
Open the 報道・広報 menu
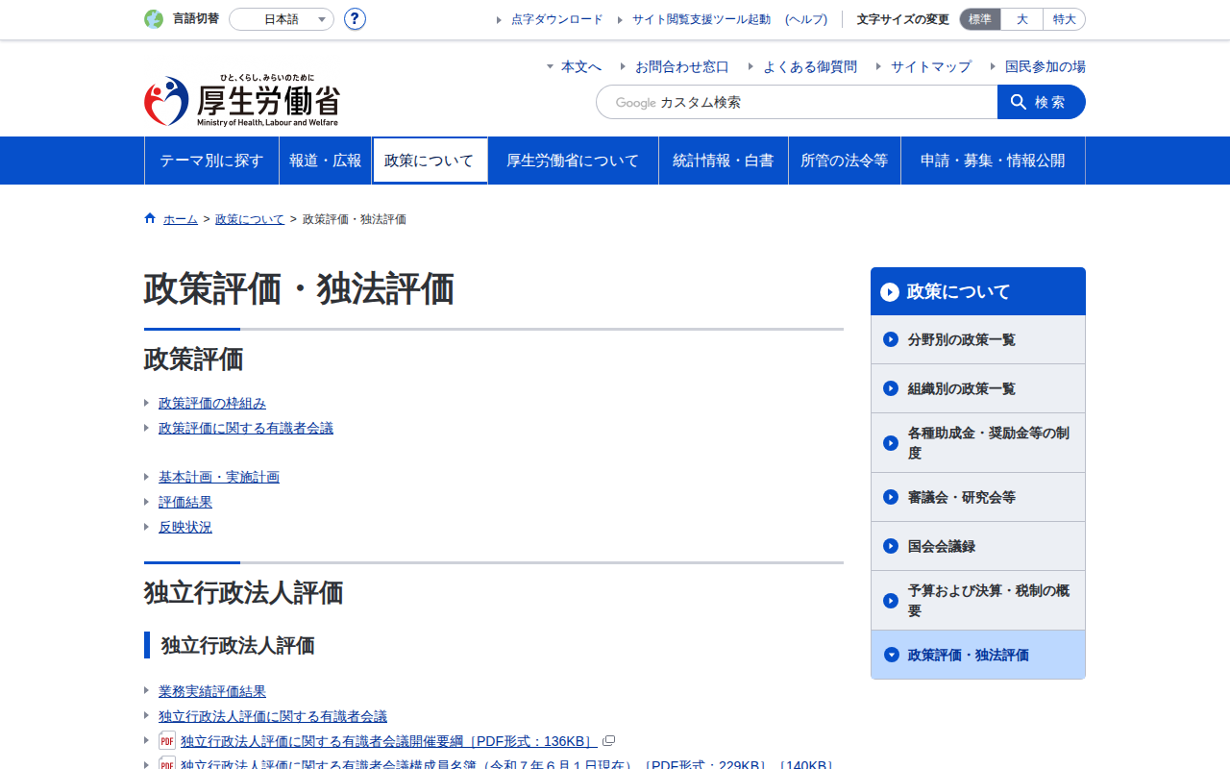click(326, 161)
